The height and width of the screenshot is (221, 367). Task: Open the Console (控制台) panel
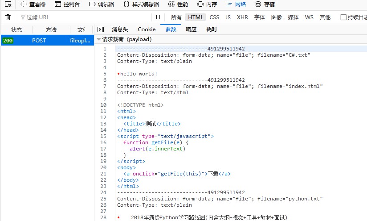tap(67, 4)
